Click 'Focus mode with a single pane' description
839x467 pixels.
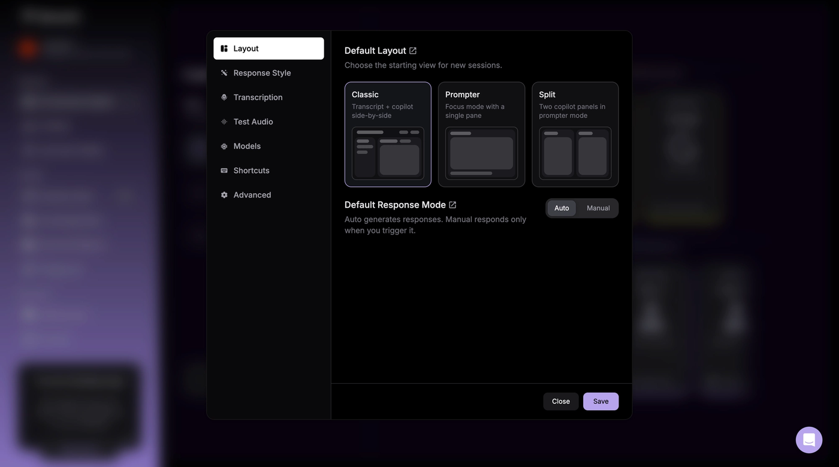[x=475, y=111]
